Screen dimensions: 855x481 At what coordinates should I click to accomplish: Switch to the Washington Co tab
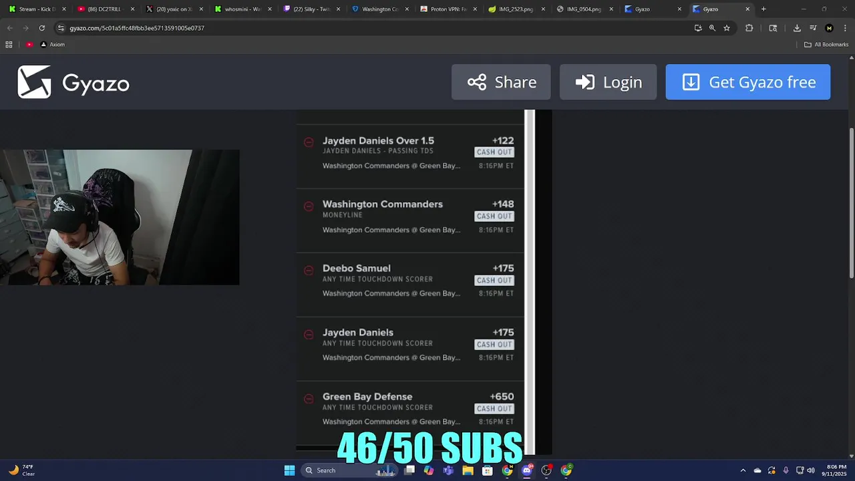pyautogui.click(x=379, y=9)
